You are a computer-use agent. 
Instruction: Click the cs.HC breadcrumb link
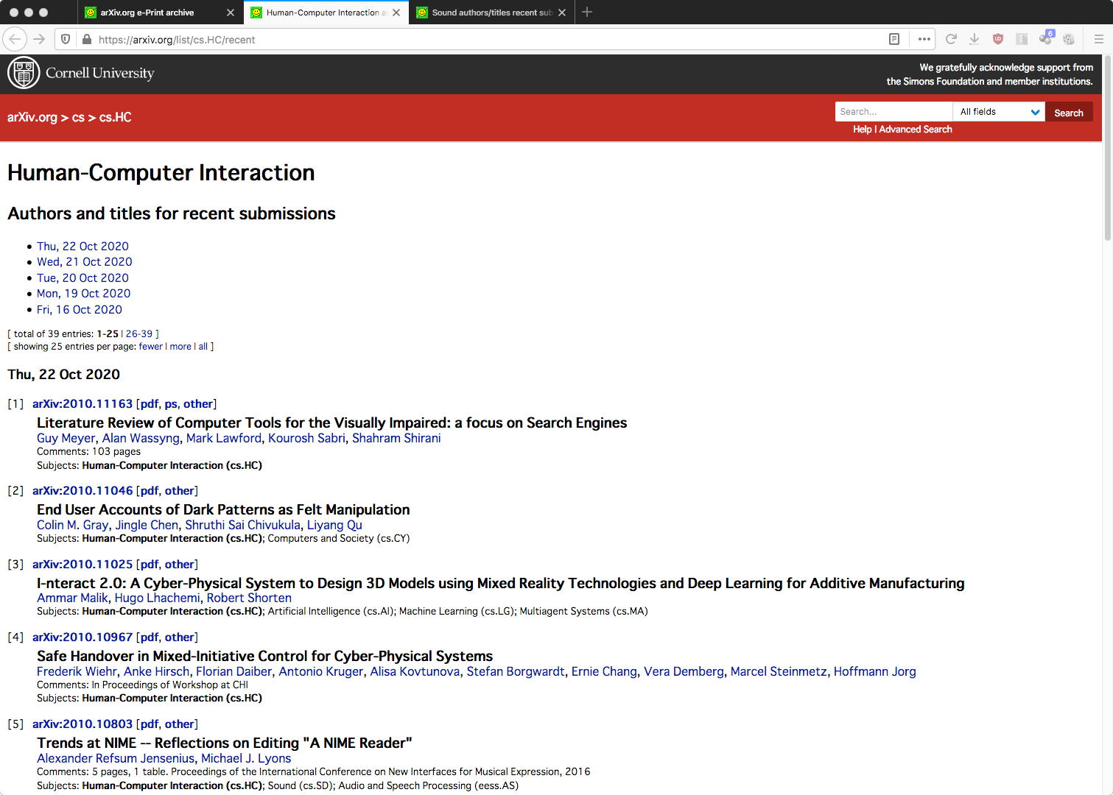point(116,117)
